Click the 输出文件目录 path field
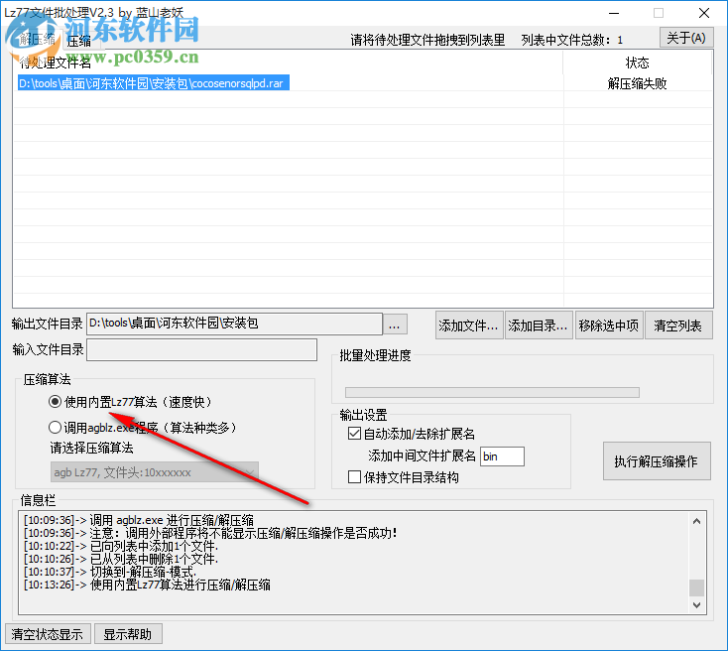 (234, 324)
